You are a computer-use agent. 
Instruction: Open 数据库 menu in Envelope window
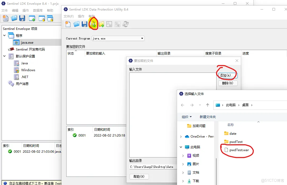click(x=38, y=11)
